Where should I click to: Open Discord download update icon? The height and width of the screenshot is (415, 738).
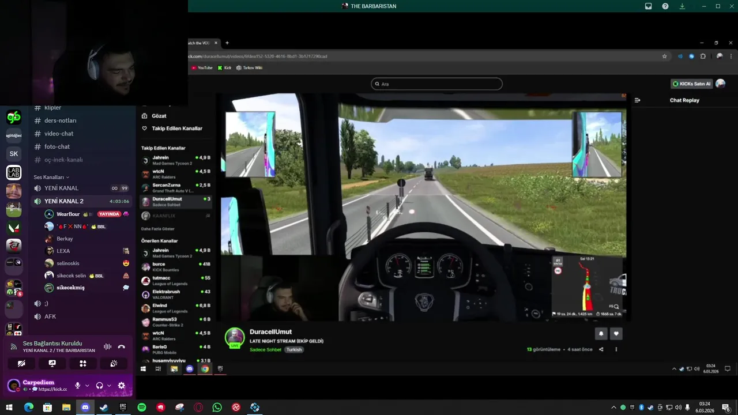(x=682, y=6)
